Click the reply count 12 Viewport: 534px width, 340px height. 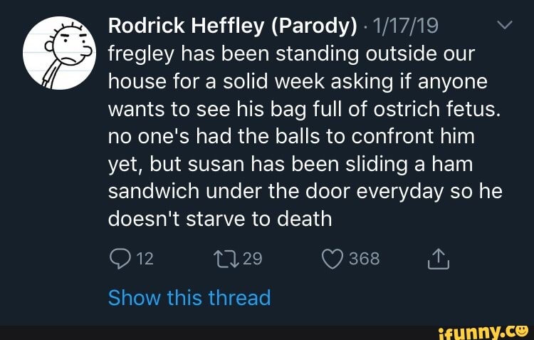click(x=145, y=259)
